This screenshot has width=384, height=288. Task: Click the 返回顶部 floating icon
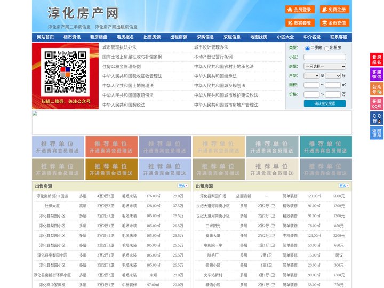pos(377,133)
